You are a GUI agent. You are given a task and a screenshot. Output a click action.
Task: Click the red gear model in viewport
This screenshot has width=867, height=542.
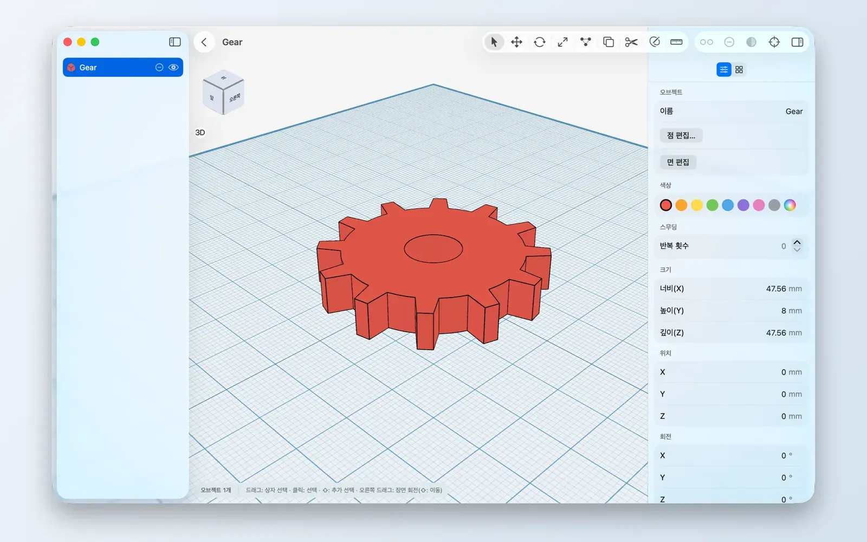tap(433, 274)
